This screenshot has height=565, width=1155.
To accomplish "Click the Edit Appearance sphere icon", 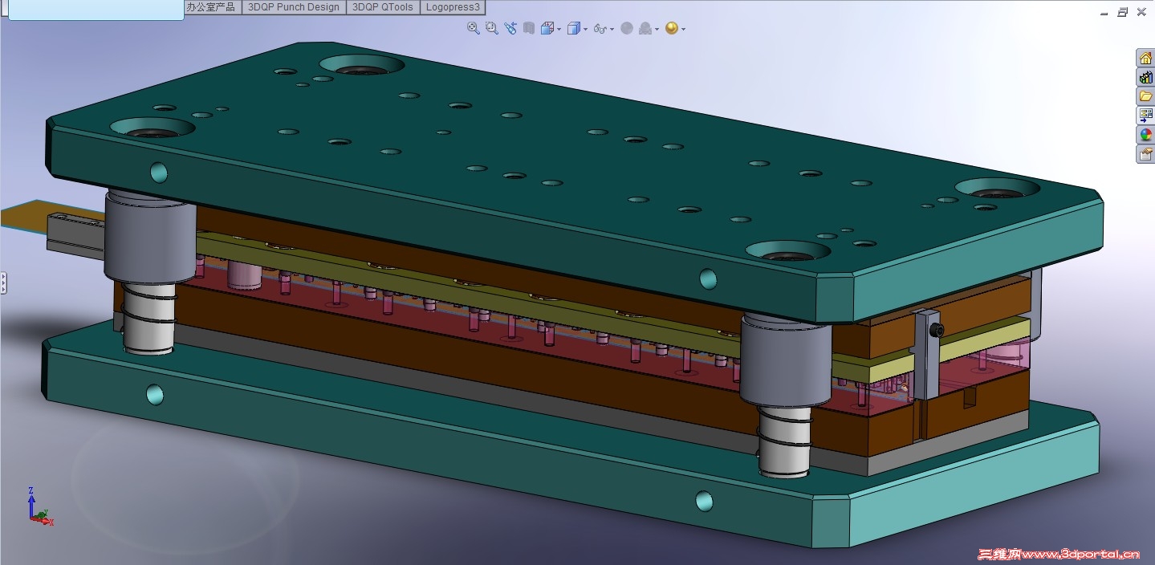I will click(627, 28).
